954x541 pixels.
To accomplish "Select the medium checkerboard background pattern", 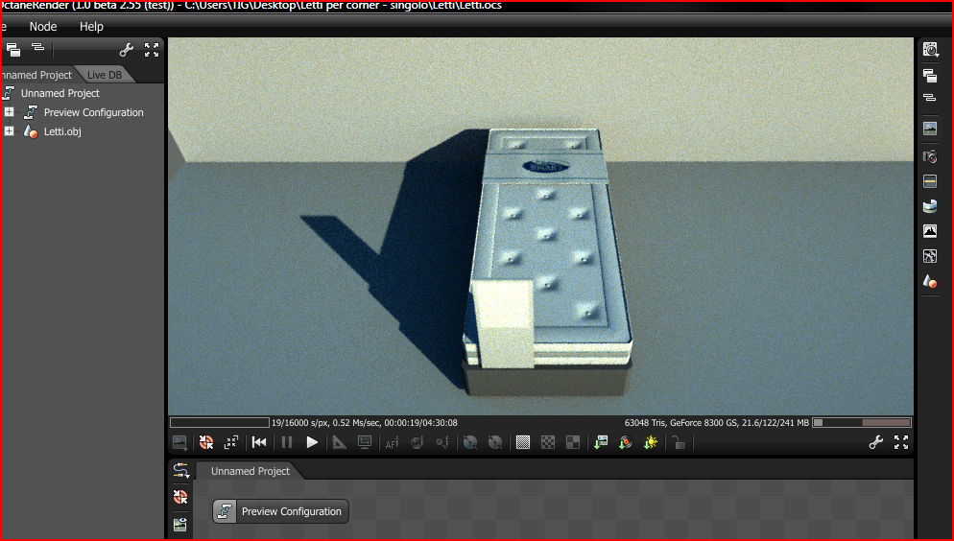I will 548,442.
